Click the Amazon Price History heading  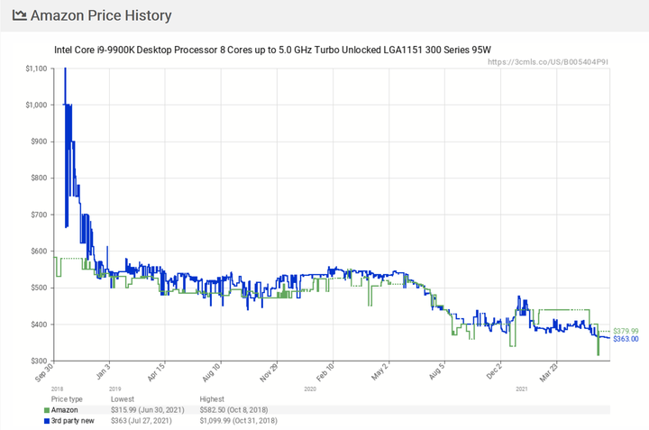[x=101, y=15]
